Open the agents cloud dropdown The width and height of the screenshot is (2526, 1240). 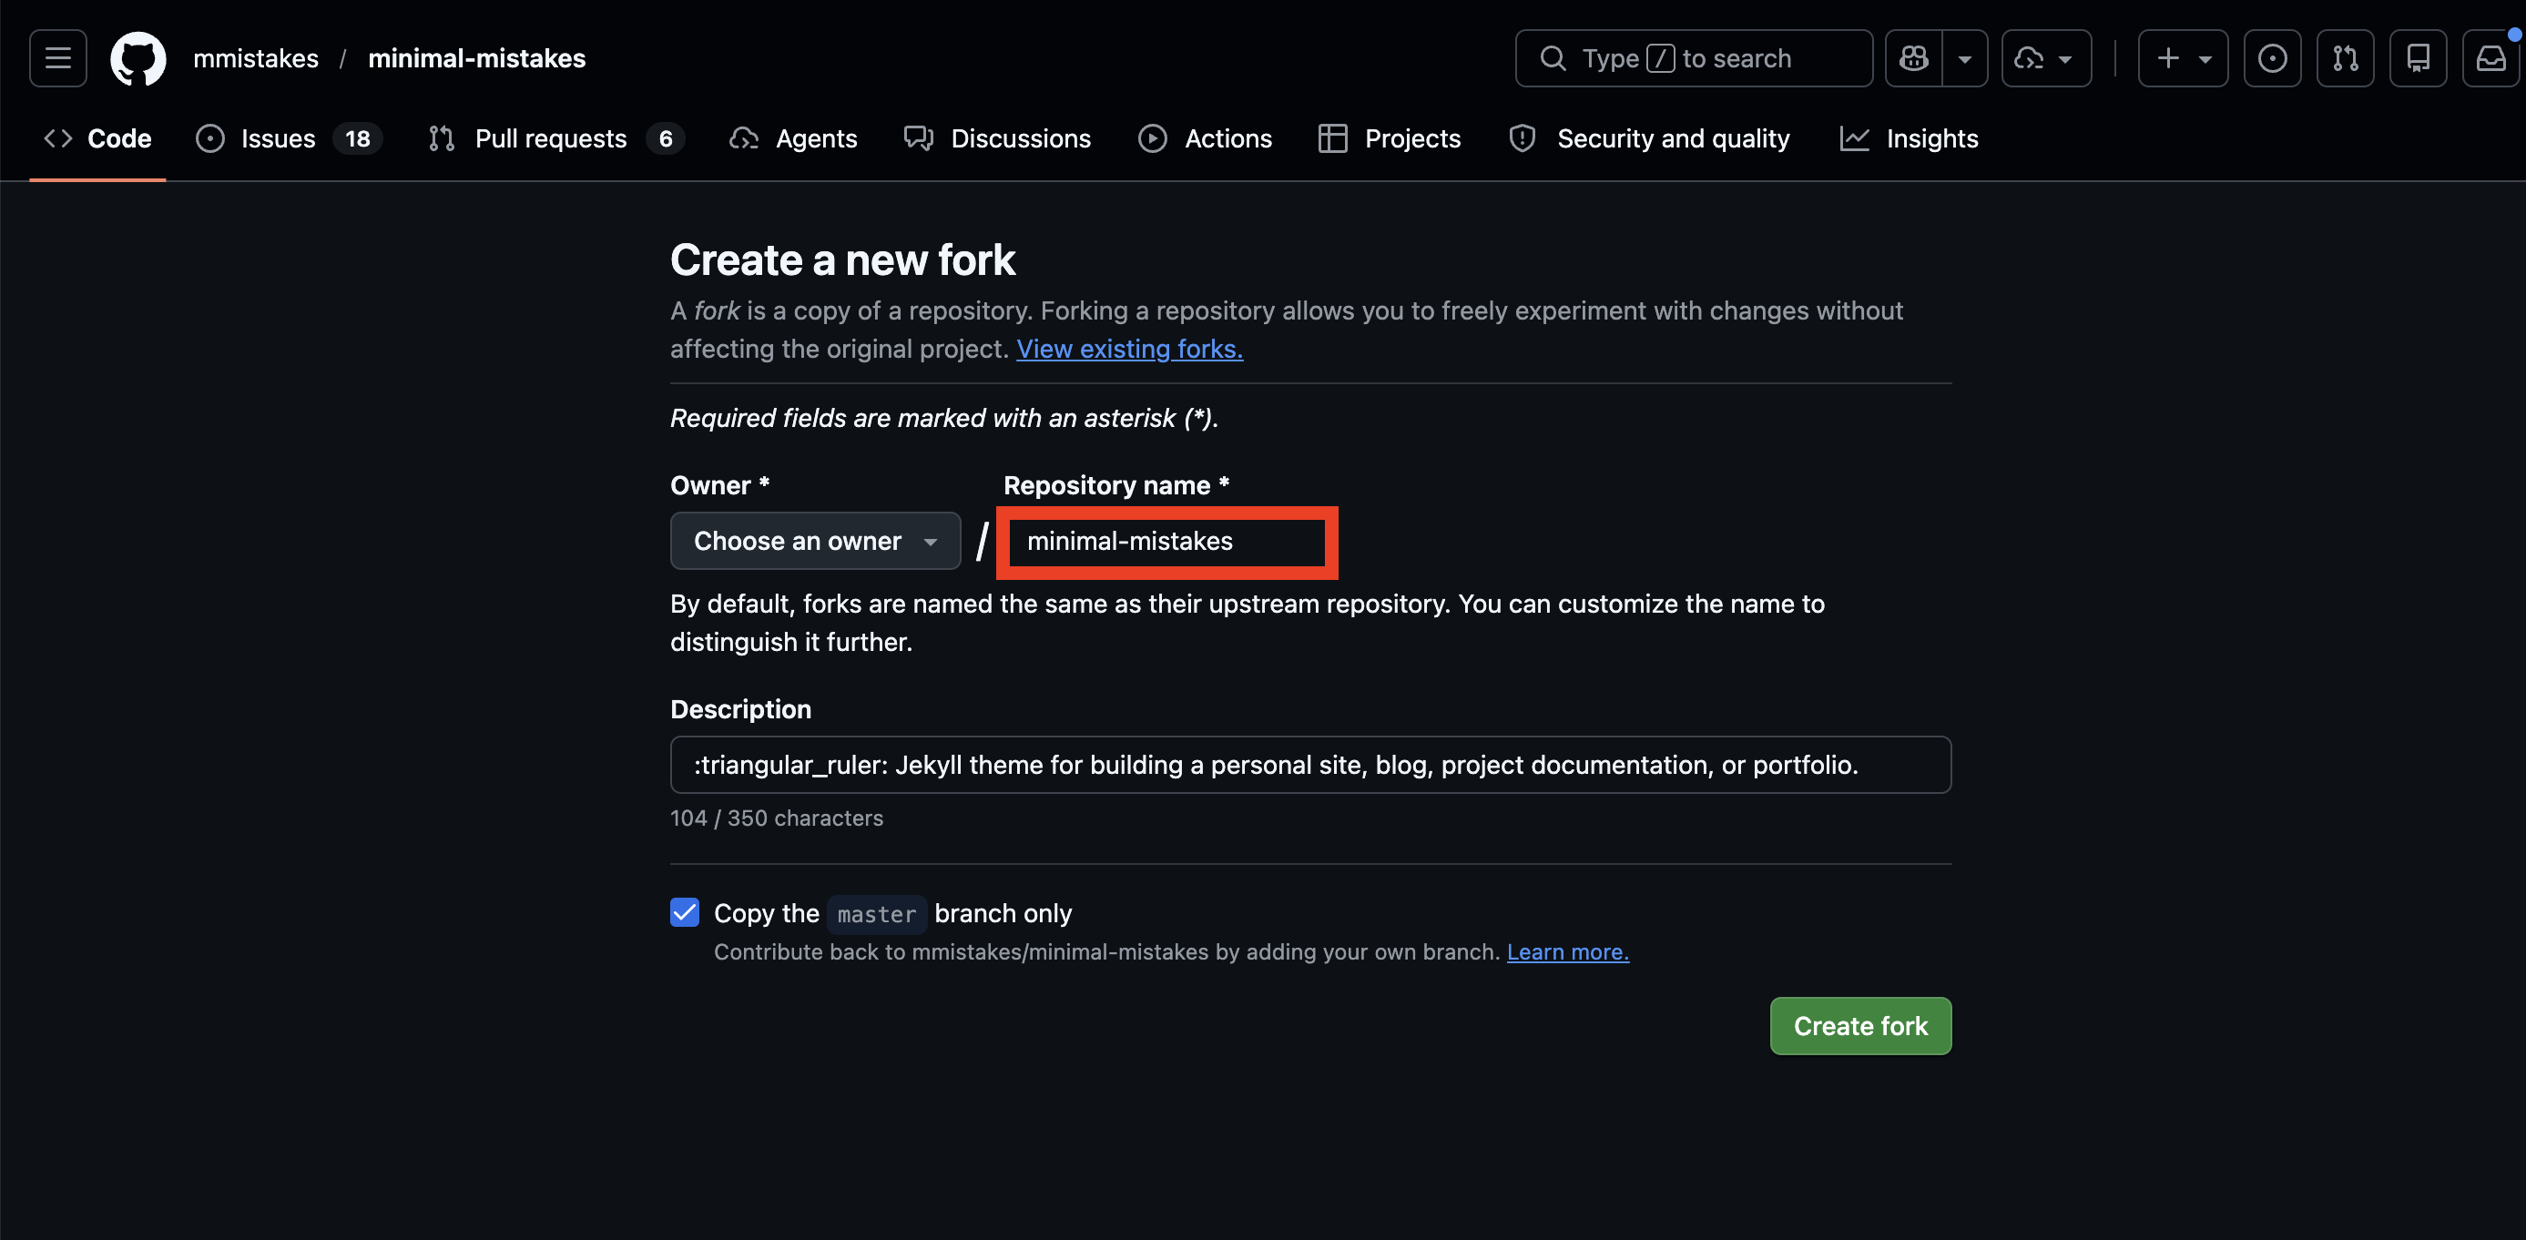point(2045,59)
